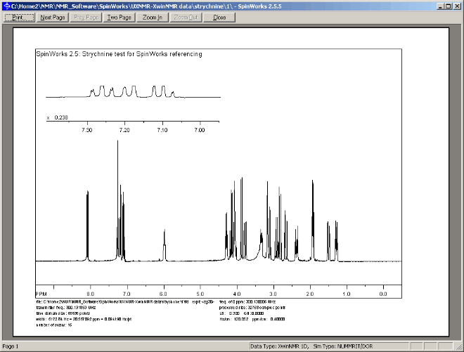Screen dimensions: 464x352
Task: Click the 'freq. of 0 ppm' info line
Action: tap(247, 302)
